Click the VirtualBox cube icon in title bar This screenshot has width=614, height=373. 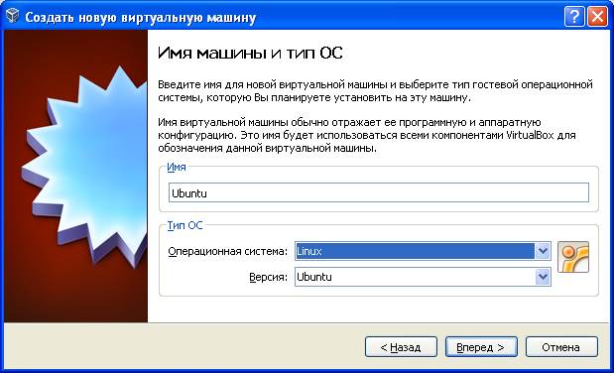pos(13,17)
